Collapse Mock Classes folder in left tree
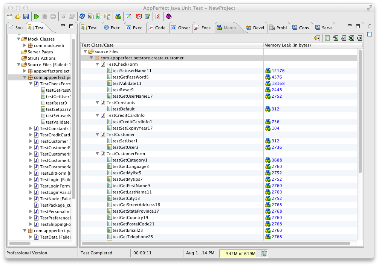379x266 pixels. point(18,39)
